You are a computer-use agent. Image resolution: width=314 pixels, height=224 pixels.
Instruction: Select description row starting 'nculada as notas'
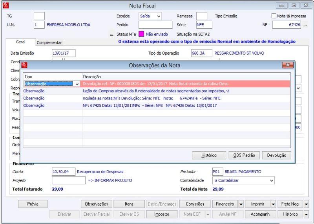point(186,98)
